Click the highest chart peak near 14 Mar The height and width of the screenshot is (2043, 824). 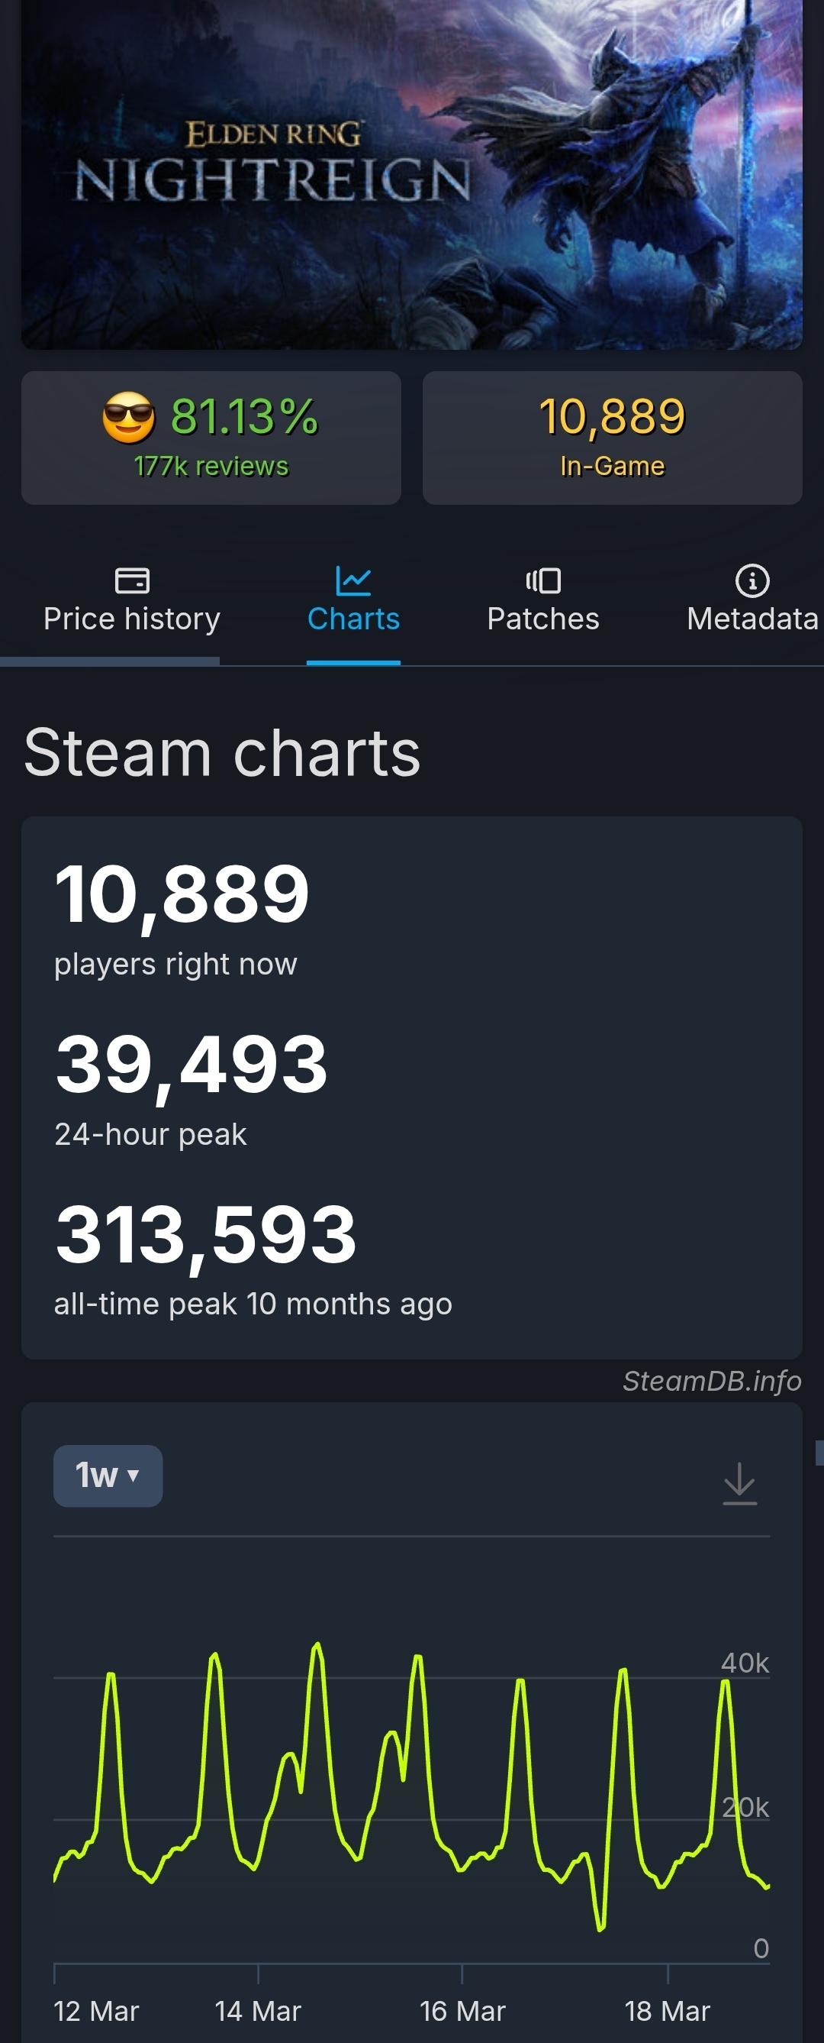coord(317,1646)
